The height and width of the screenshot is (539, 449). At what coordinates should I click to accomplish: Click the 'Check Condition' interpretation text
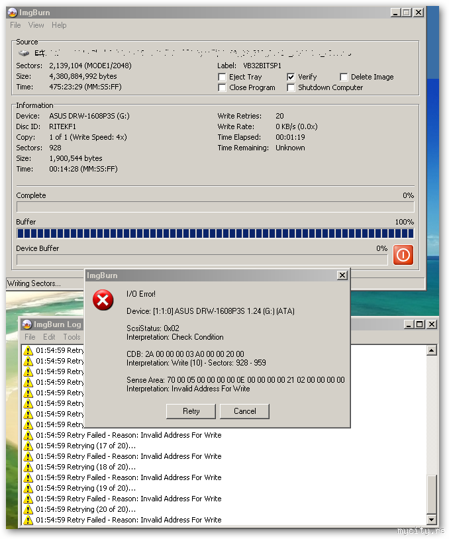point(197,337)
